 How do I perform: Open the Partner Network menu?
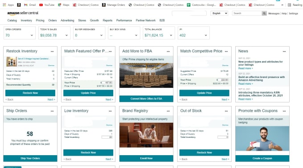(146, 20)
